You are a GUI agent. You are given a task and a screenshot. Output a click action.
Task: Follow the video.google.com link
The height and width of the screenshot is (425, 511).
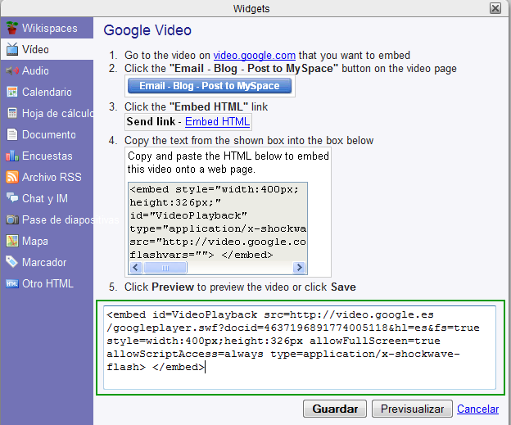[x=255, y=56]
